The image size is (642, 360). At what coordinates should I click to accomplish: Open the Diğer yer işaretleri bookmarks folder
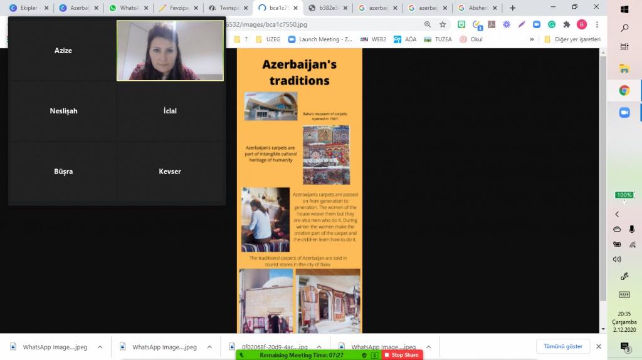coord(572,39)
